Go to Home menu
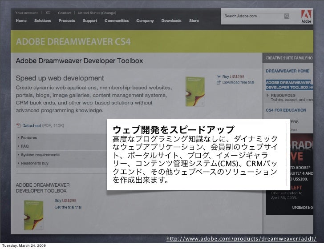 21,20
